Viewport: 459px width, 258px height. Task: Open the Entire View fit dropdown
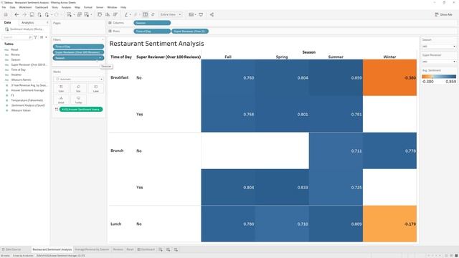click(171, 14)
